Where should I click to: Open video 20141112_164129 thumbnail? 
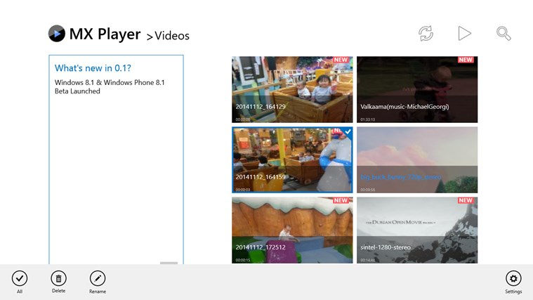pos(292,89)
